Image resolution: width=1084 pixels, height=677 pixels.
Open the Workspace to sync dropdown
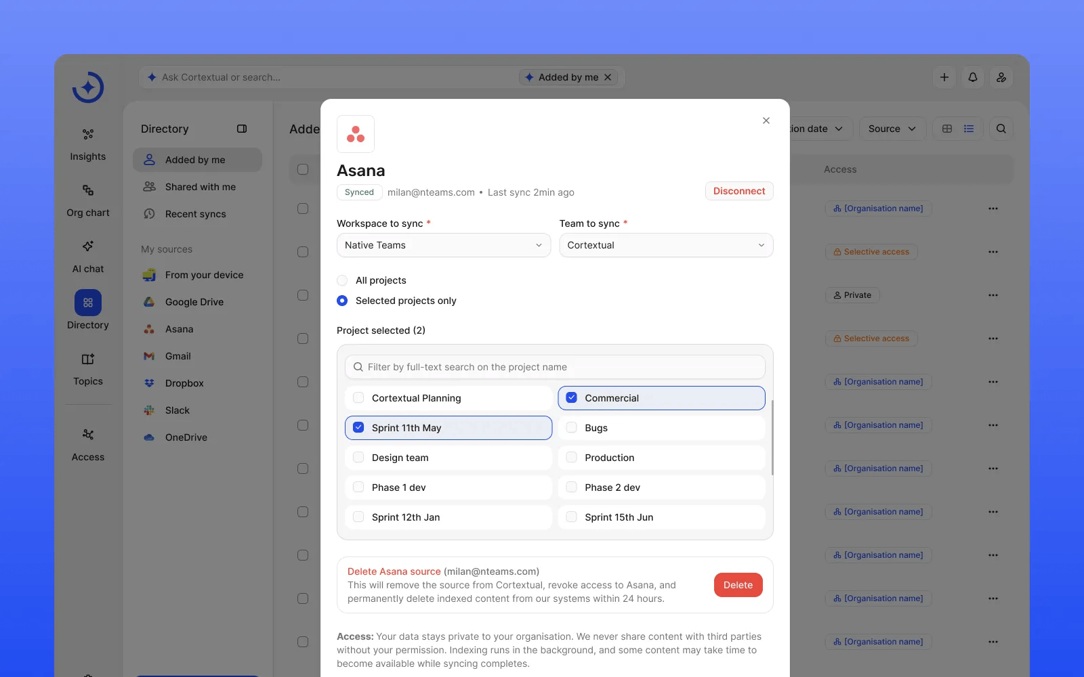point(444,245)
